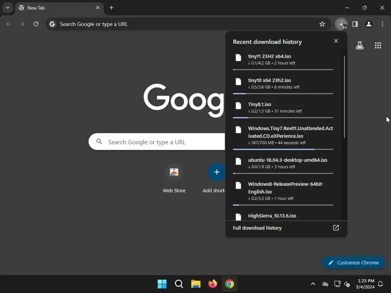
Task: Click the Google logo in the address bar
Action: point(52,24)
